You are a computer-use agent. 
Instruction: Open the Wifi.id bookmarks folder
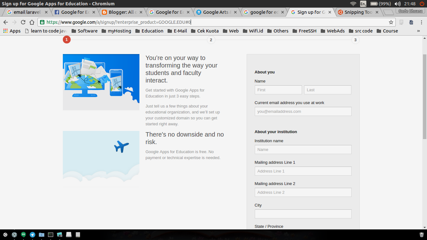(253, 31)
